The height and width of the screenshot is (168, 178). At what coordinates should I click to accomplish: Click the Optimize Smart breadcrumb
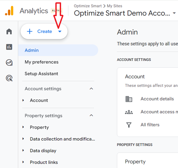click(x=88, y=6)
